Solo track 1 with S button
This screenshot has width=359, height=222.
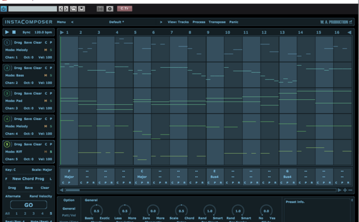click(51, 50)
